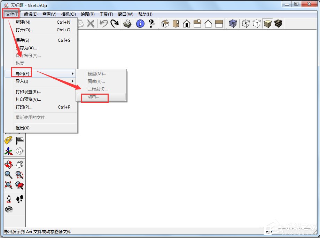Select Shaded with Textures striped cube
The image size is (320, 238).
pos(278,24)
